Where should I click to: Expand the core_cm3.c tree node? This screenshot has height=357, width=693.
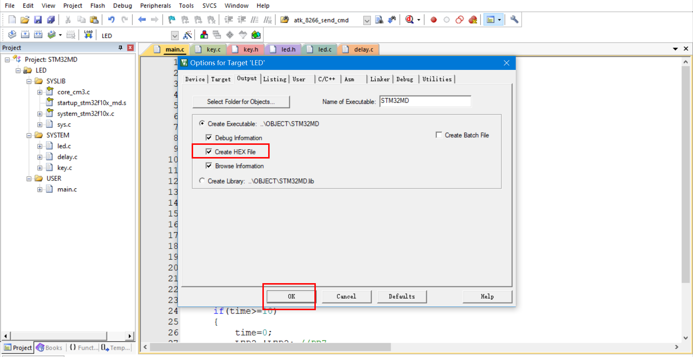(x=40, y=92)
